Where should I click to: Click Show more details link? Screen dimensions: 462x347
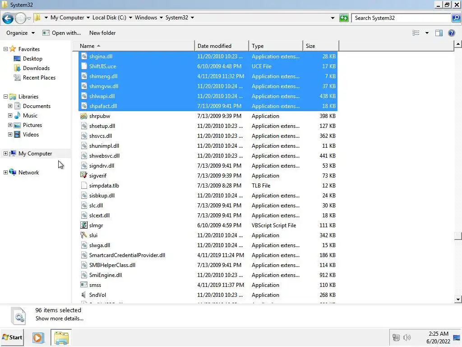point(60,319)
